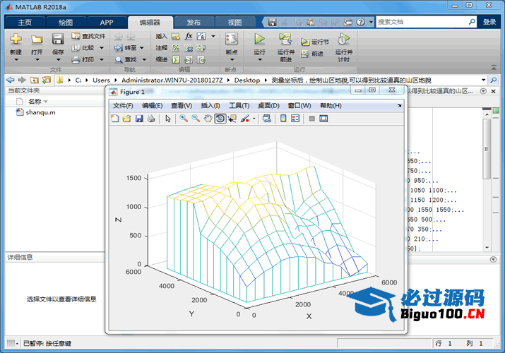The height and width of the screenshot is (353, 505).
Task: Toggle the Brush data tool
Action: [x=245, y=119]
